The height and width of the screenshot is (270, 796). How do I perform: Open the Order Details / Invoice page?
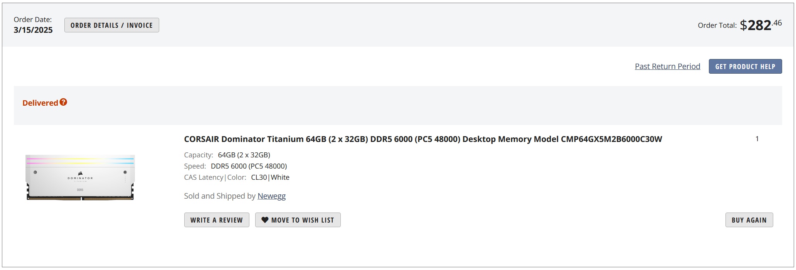pos(111,25)
